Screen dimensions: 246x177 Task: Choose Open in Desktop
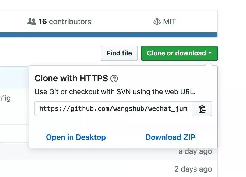click(x=76, y=137)
